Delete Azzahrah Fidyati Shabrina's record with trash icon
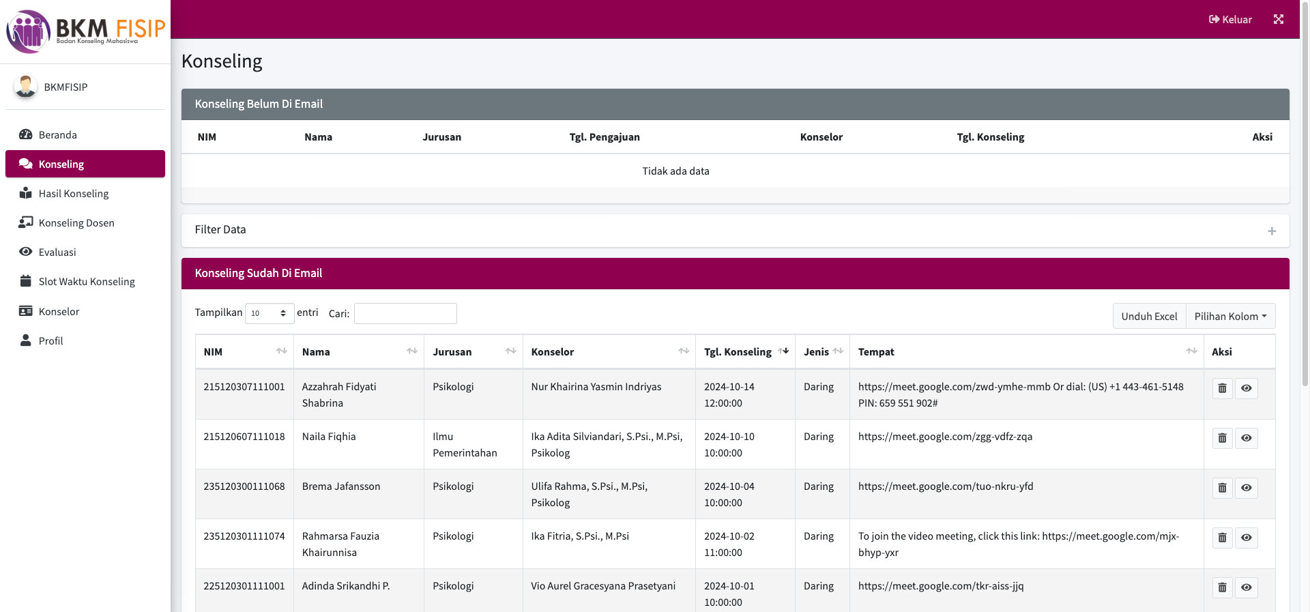Image resolution: width=1310 pixels, height=612 pixels. [x=1222, y=388]
